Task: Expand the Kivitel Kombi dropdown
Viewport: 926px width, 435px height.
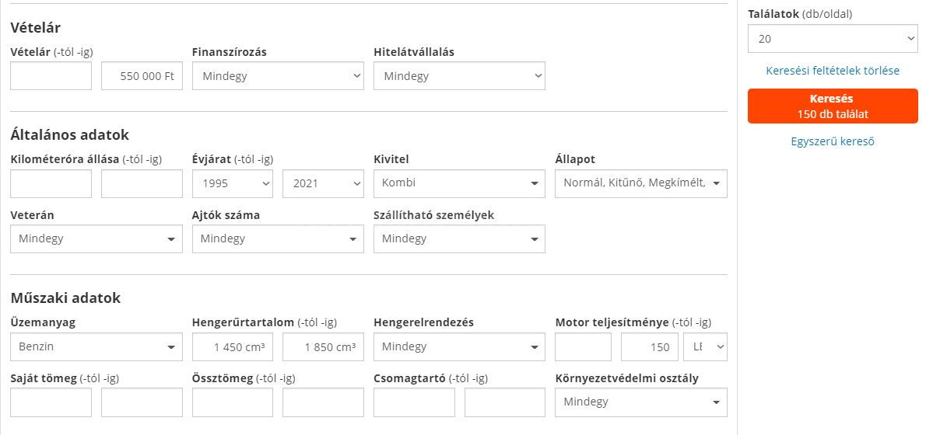Action: click(x=459, y=183)
